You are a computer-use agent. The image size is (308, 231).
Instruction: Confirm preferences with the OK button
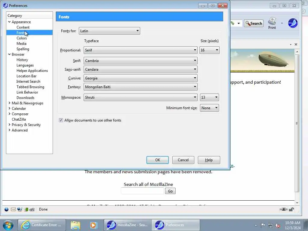pyautogui.click(x=158, y=160)
